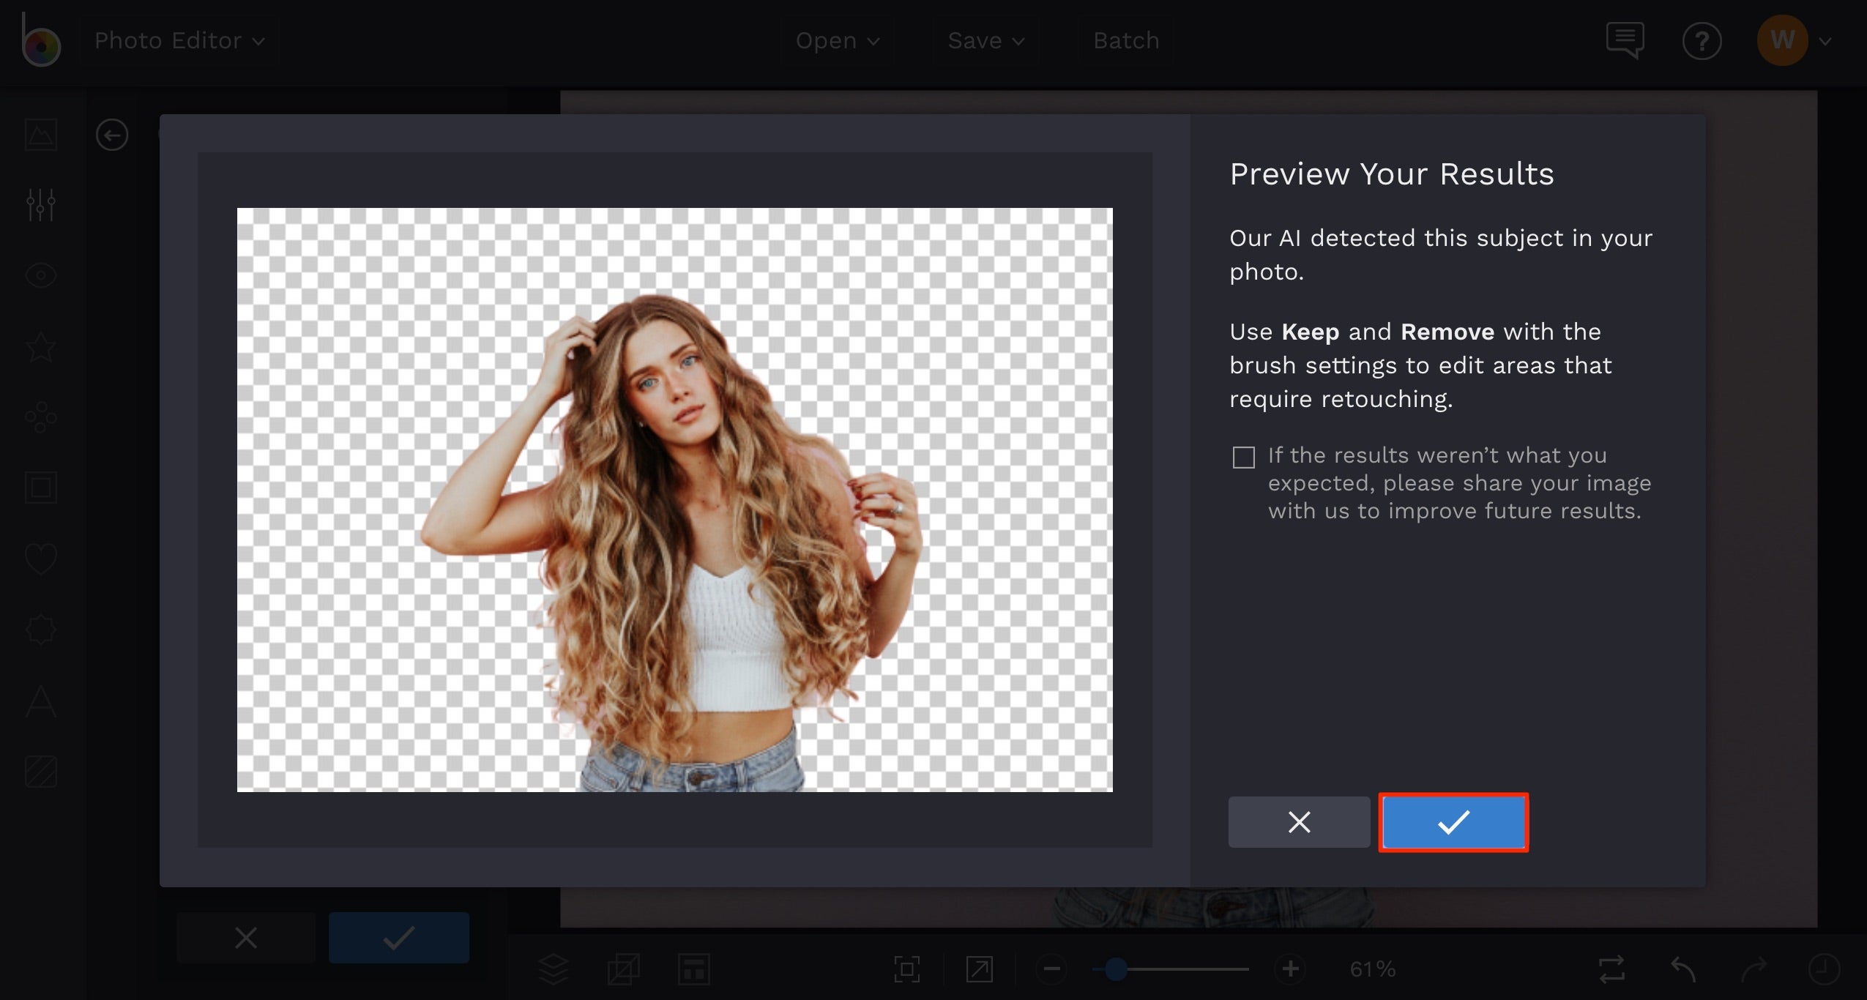Select the Touch Up eye icon
This screenshot has width=1867, height=1000.
point(41,276)
